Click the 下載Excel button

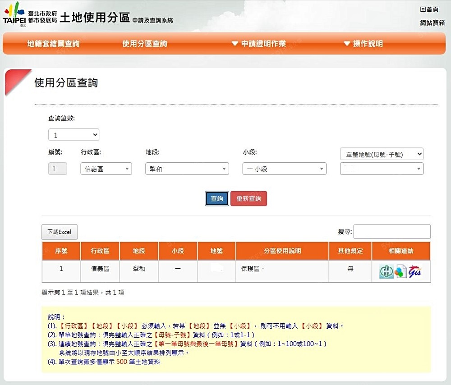[60, 232]
